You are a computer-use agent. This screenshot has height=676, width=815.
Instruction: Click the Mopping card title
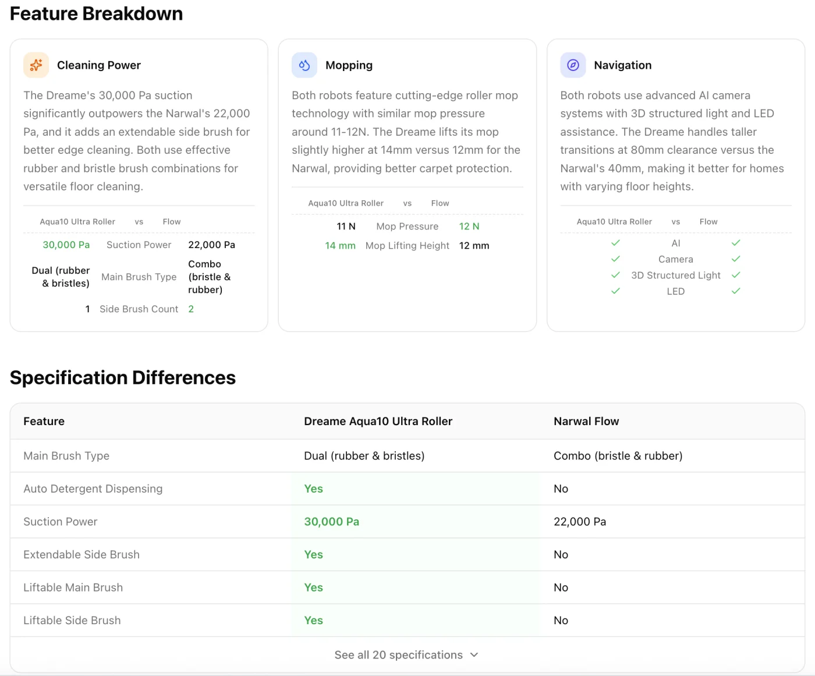pyautogui.click(x=349, y=65)
